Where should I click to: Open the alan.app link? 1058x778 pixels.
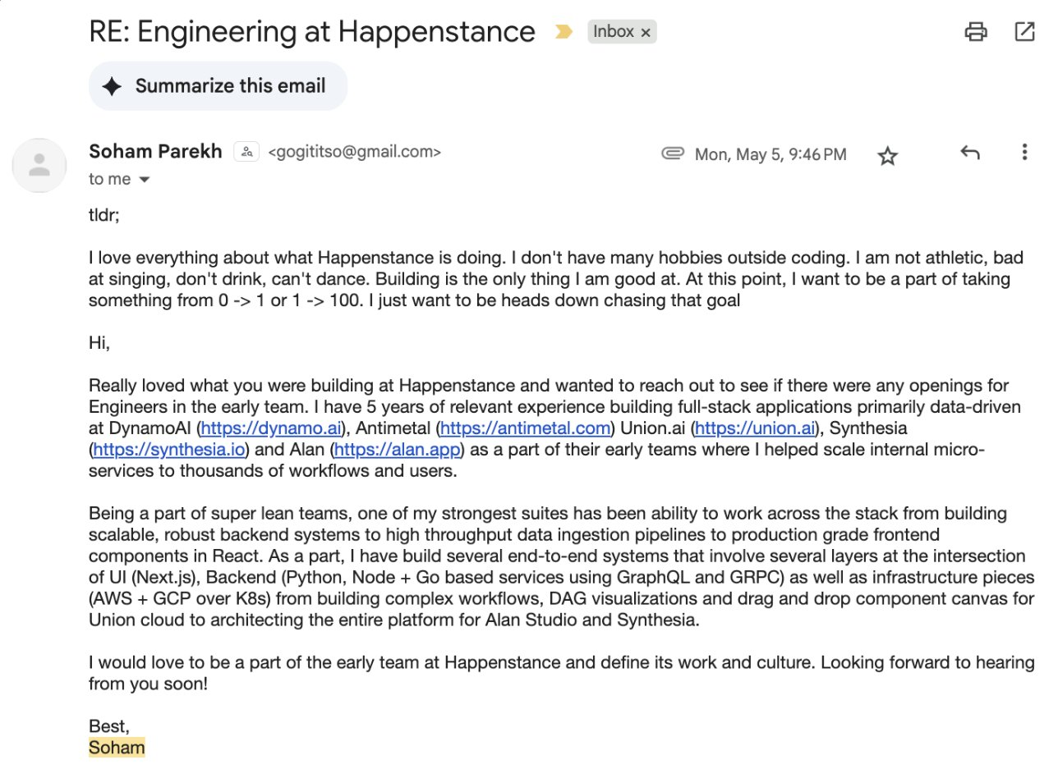pyautogui.click(x=398, y=449)
